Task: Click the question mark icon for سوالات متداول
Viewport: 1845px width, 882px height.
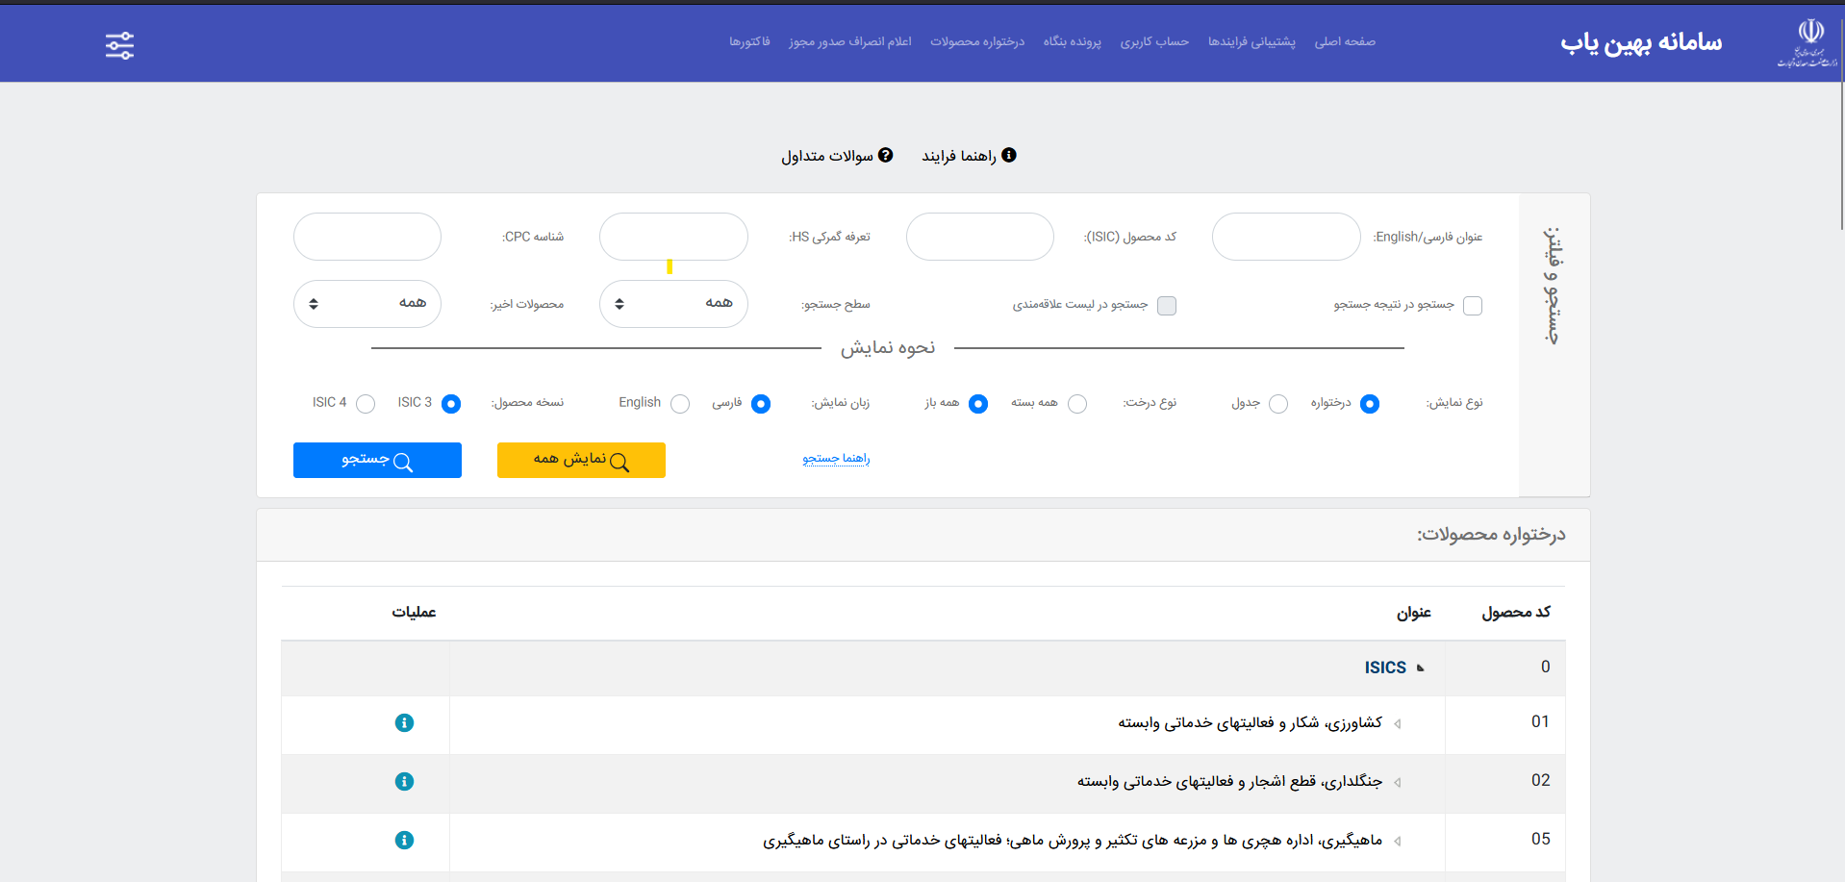Action: tap(886, 155)
